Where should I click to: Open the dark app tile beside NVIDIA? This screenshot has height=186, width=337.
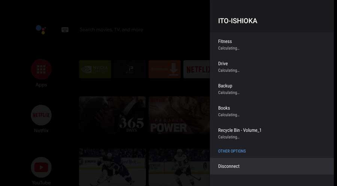(130, 69)
